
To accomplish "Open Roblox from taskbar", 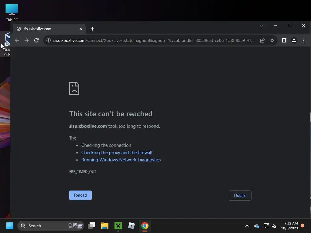I will [x=131, y=226].
